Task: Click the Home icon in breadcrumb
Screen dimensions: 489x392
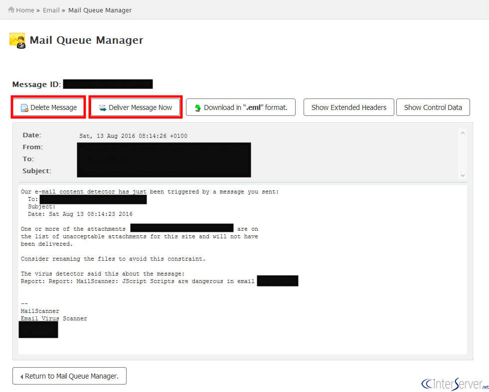Action: pos(11,10)
